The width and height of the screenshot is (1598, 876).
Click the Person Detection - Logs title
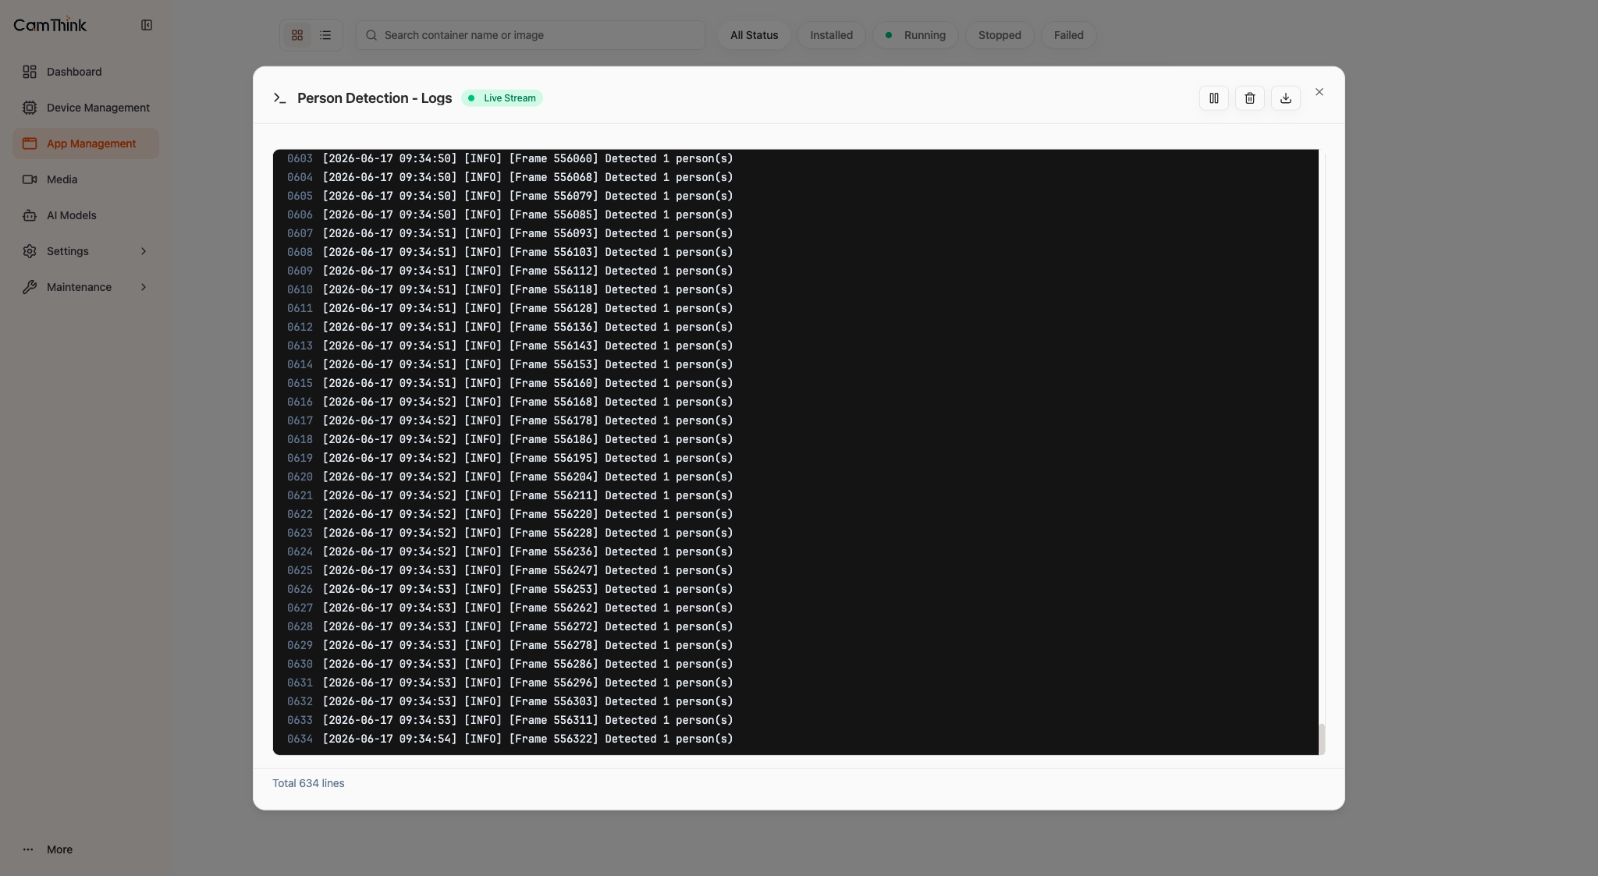point(375,98)
